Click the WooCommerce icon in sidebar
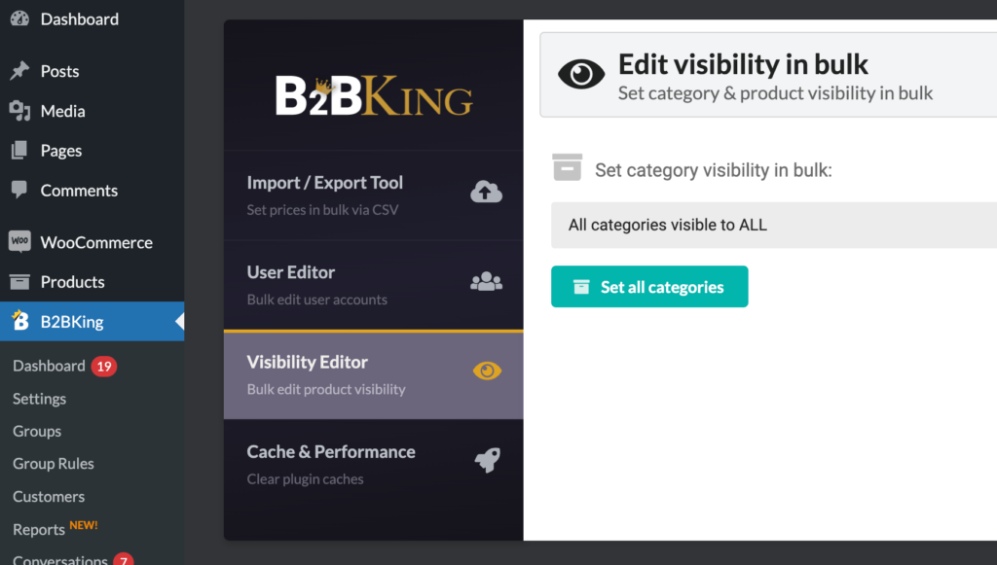This screenshot has height=565, width=997. (19, 241)
